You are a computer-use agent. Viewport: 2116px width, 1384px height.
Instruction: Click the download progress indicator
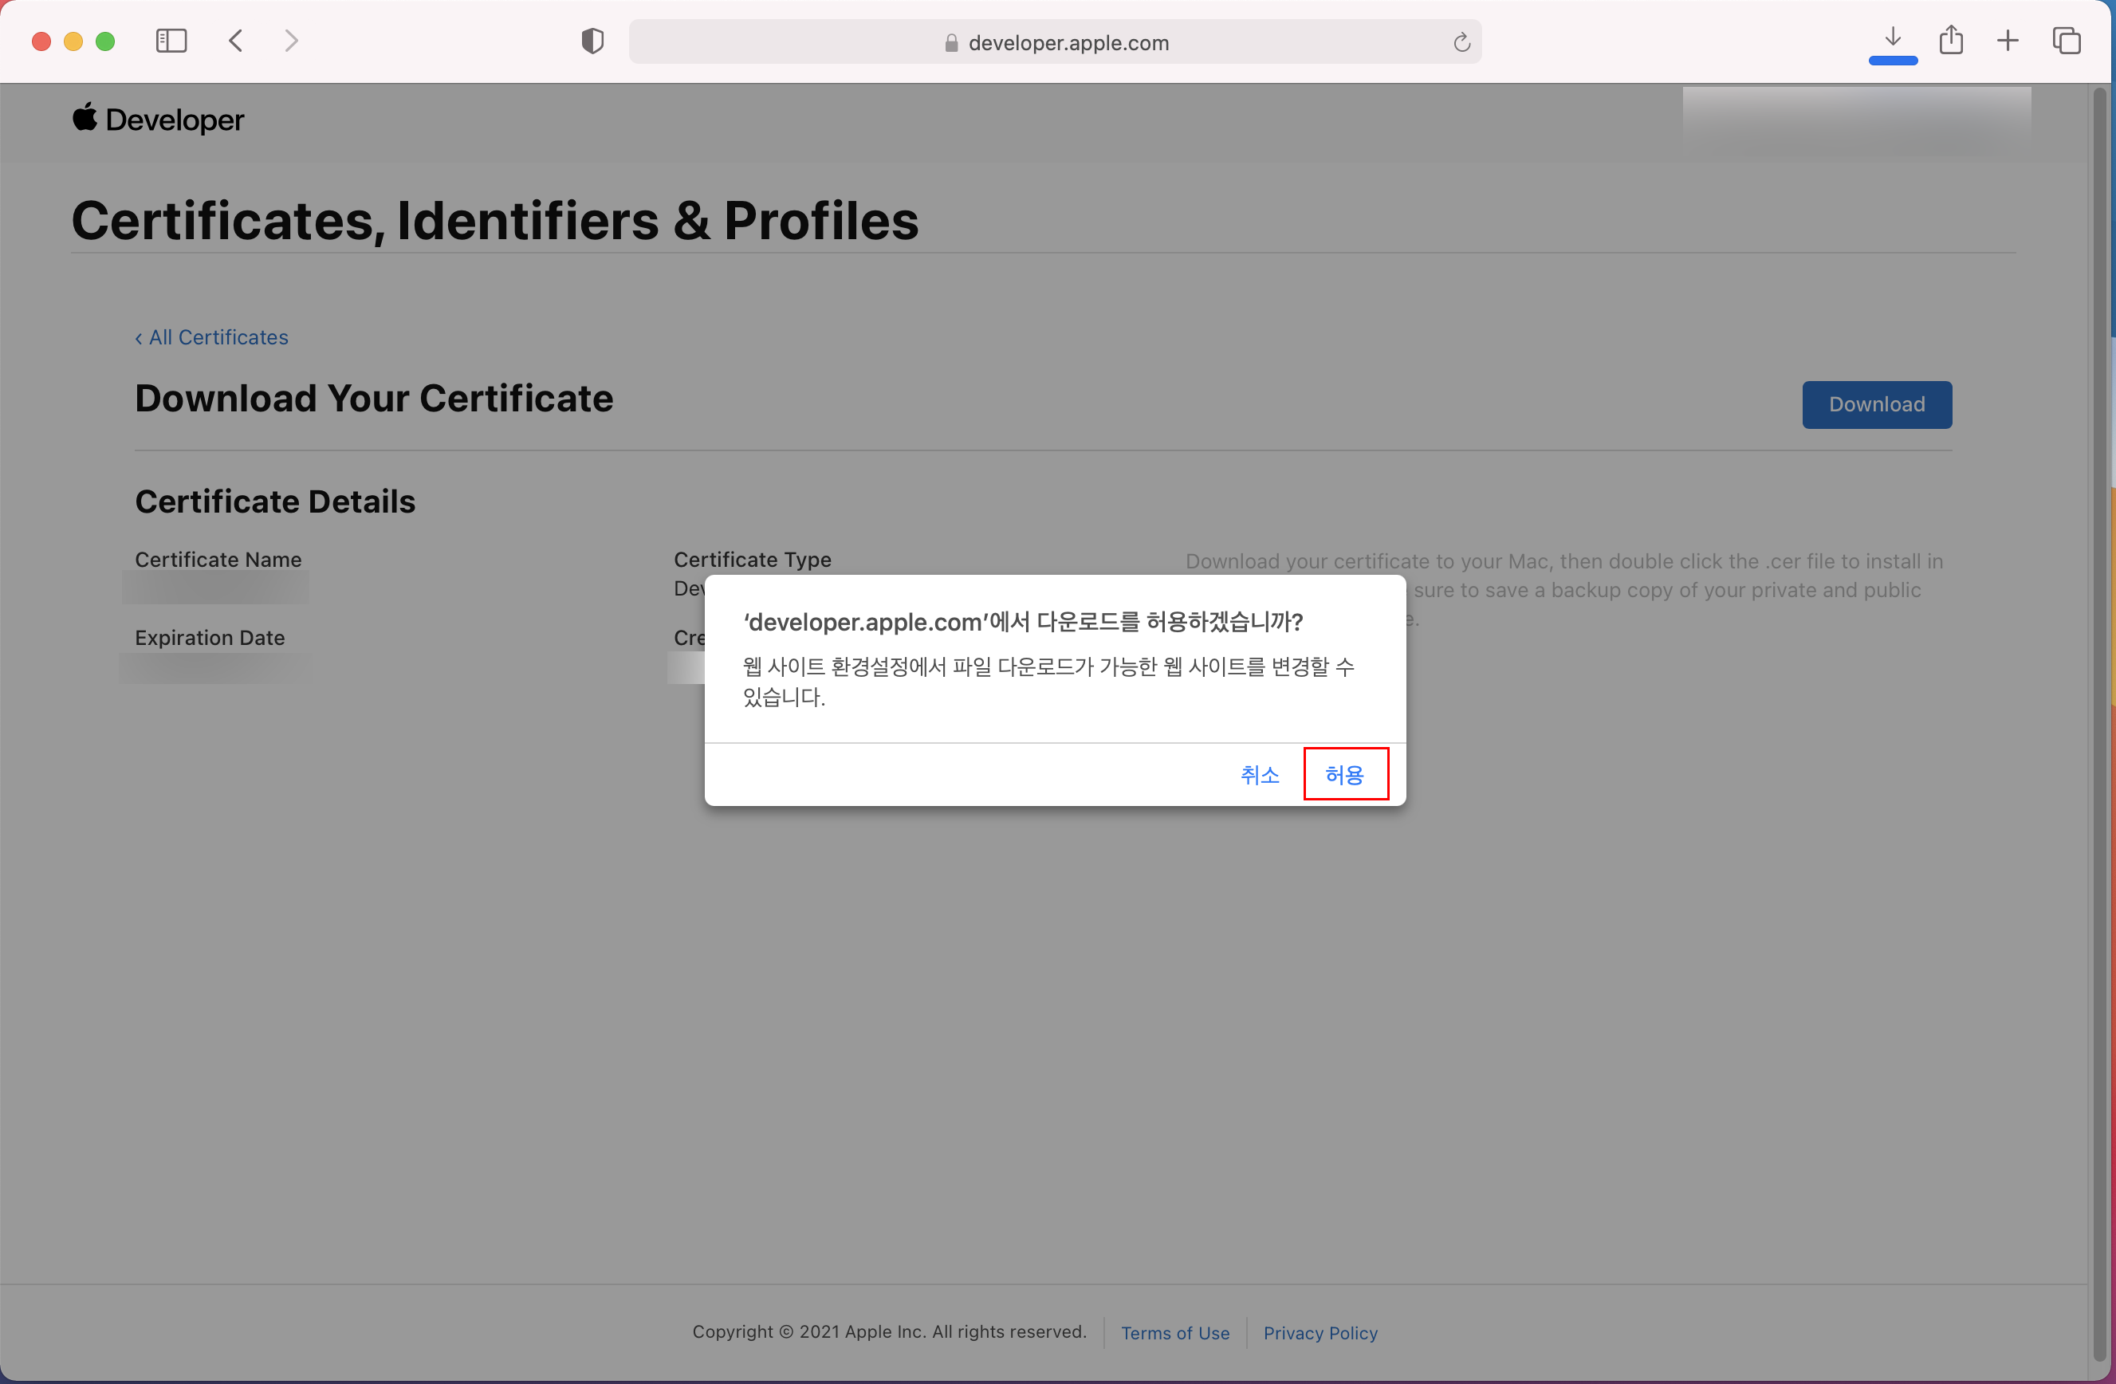1891,60
